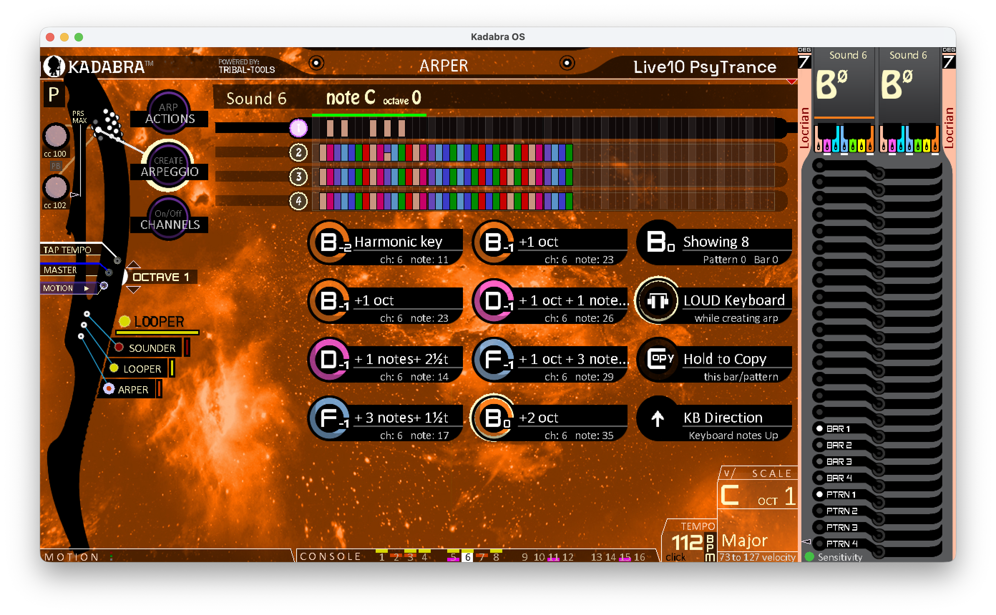Screen dimensions: 996x615
Task: Open the On/Off CHANNELS circle
Action: tap(169, 218)
